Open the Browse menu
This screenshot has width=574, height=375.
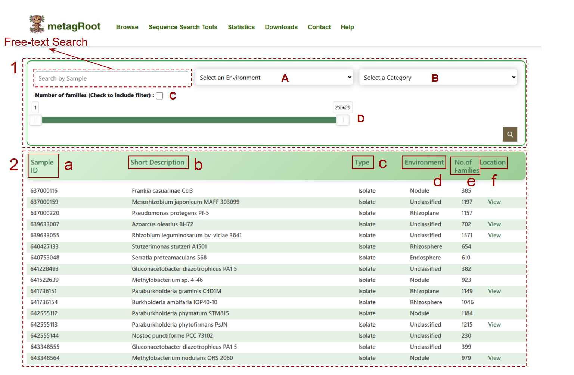tap(127, 27)
